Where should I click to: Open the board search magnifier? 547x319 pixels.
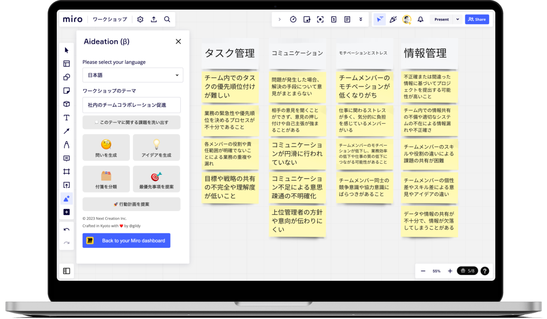(167, 19)
